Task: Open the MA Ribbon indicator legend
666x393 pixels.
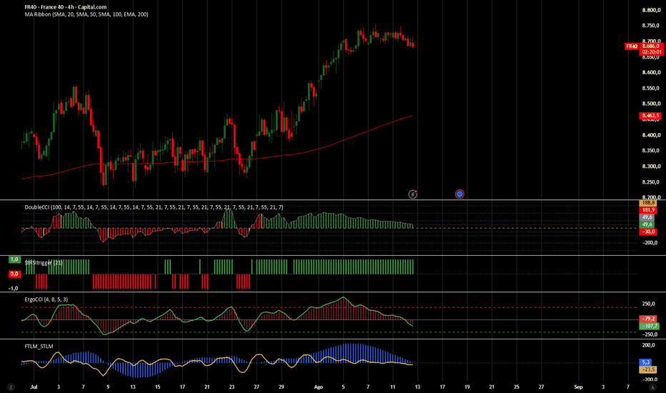Action: pyautogui.click(x=86, y=14)
